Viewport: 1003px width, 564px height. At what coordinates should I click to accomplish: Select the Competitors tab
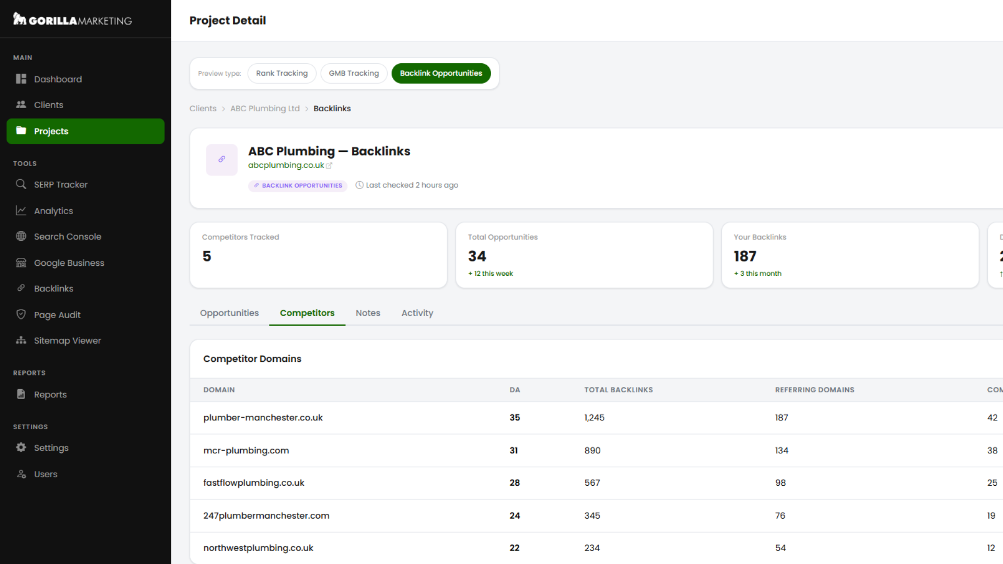[x=307, y=313]
